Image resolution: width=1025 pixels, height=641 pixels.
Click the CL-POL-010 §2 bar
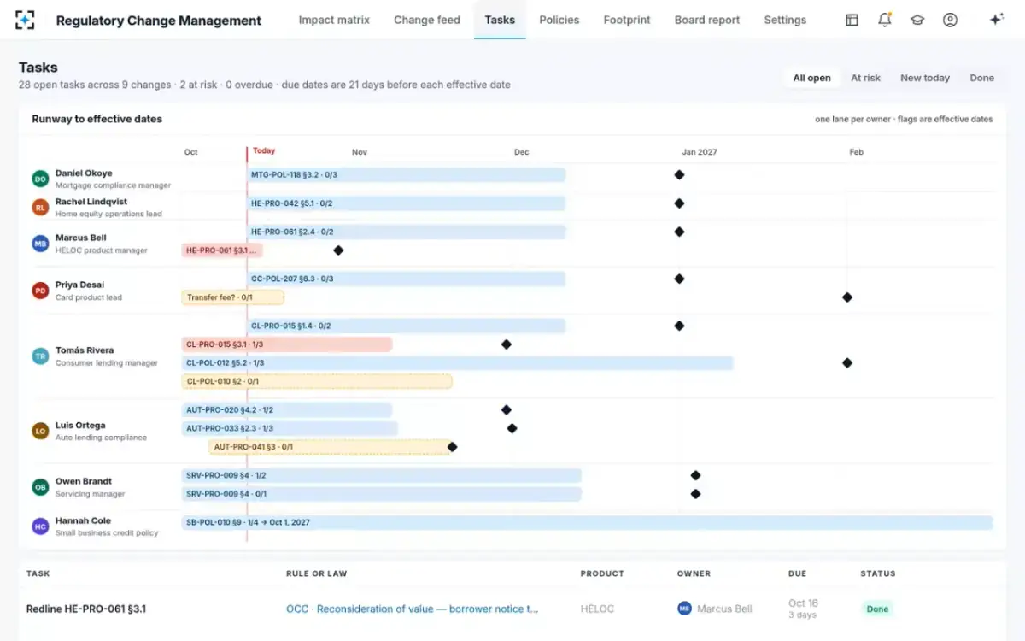pos(317,381)
